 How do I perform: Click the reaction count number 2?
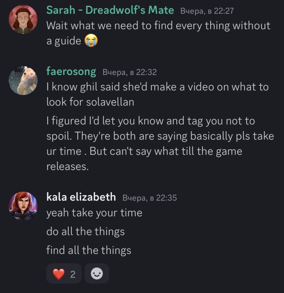tap(73, 274)
